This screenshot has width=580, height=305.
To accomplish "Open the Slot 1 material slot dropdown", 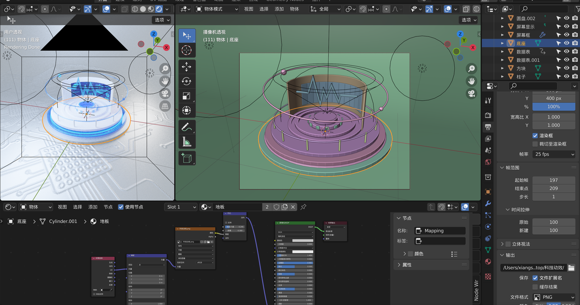I will click(x=181, y=207).
